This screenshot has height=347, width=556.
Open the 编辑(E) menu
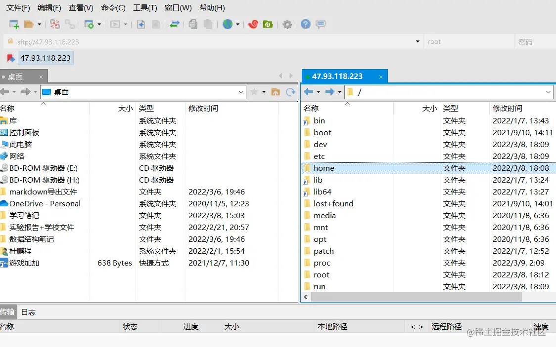[x=49, y=8]
